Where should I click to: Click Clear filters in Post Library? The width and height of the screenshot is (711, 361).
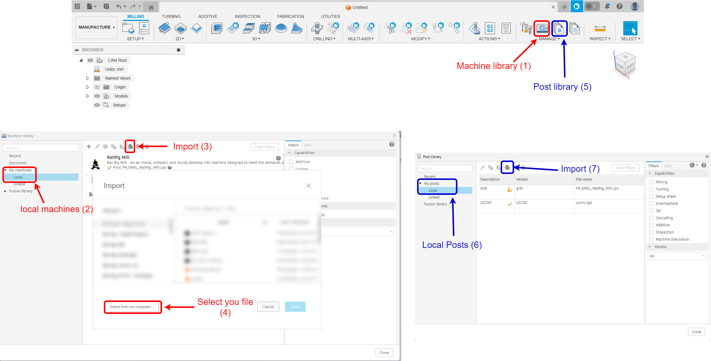click(x=626, y=168)
